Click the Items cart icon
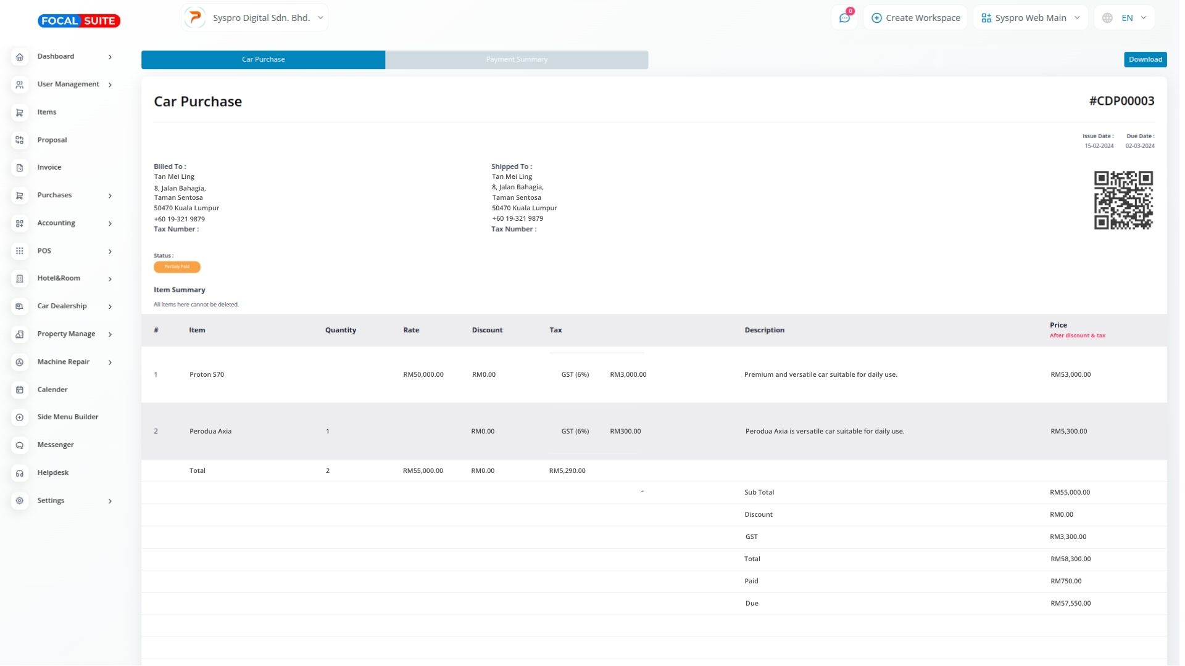The height and width of the screenshot is (666, 1185). tap(20, 112)
